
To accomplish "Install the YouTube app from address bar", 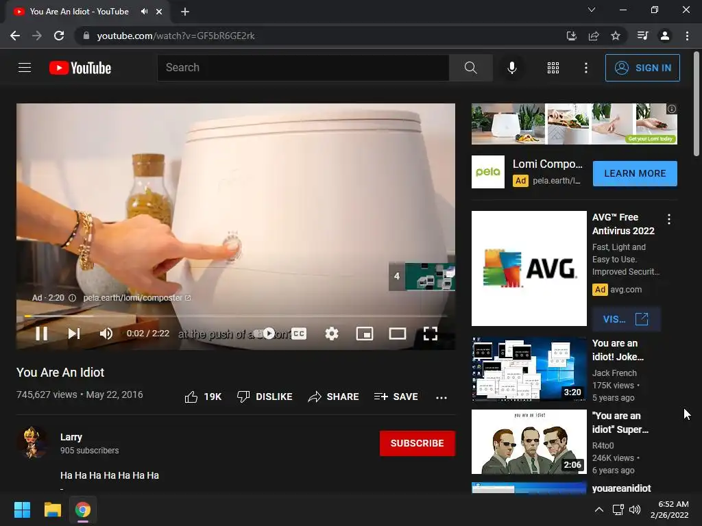I will (571, 36).
